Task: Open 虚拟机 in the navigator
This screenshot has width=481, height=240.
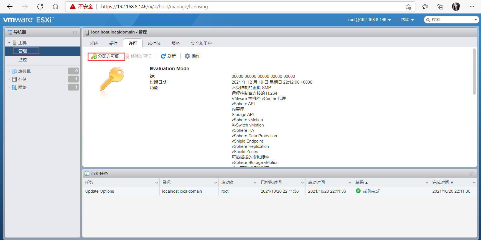Action: (24, 71)
